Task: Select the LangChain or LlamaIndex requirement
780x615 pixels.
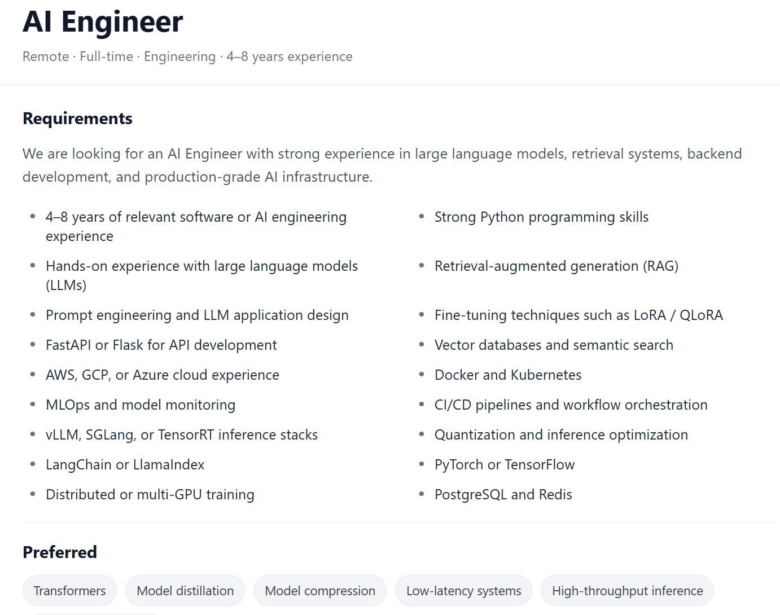Action: (125, 464)
